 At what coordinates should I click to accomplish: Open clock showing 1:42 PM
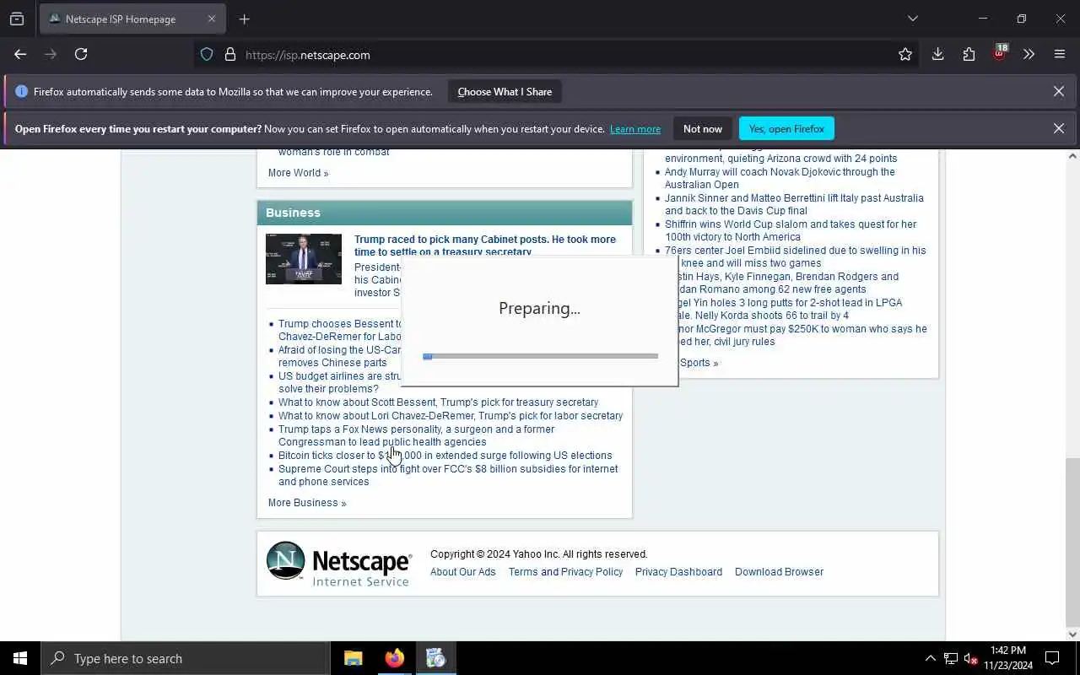click(1008, 658)
